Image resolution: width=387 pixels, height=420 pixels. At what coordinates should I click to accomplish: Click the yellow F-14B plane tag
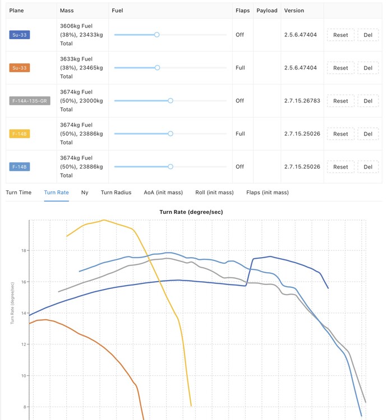click(19, 134)
